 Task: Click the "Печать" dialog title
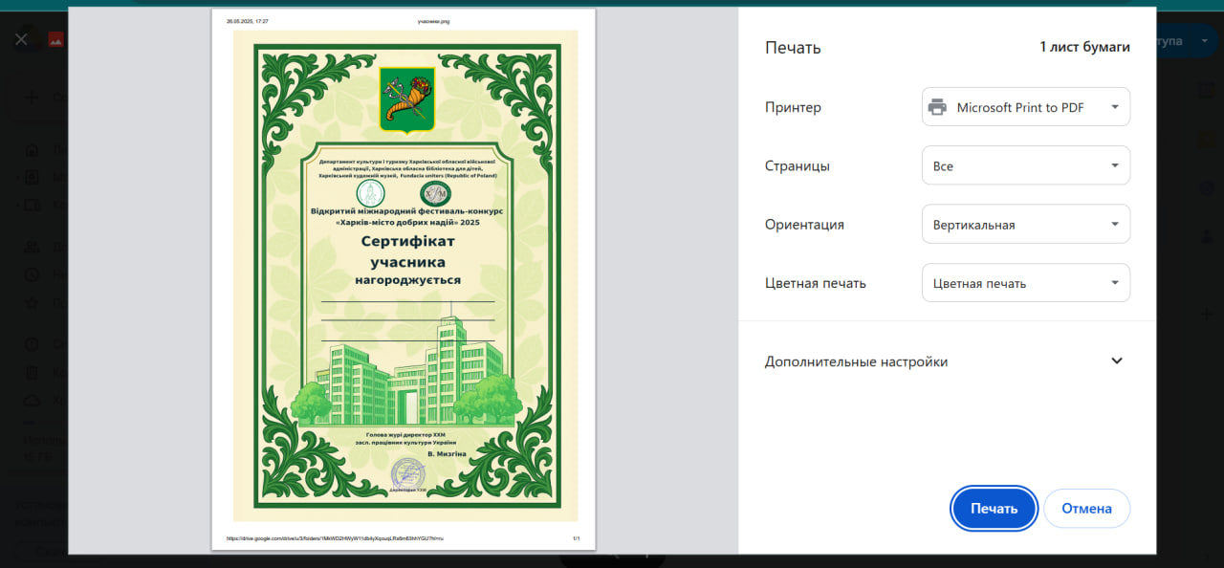[x=793, y=48]
